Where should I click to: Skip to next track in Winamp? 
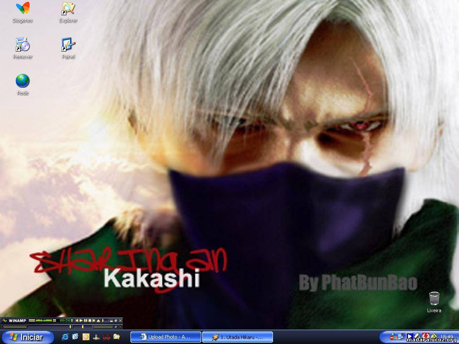[95, 321]
